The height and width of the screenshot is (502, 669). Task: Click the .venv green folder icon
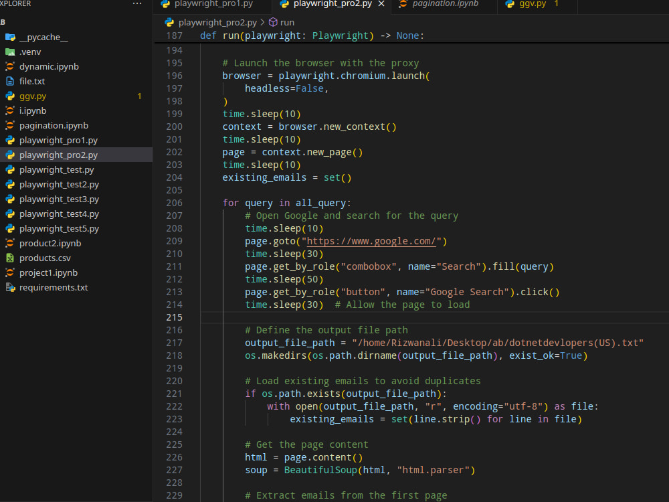coord(9,52)
